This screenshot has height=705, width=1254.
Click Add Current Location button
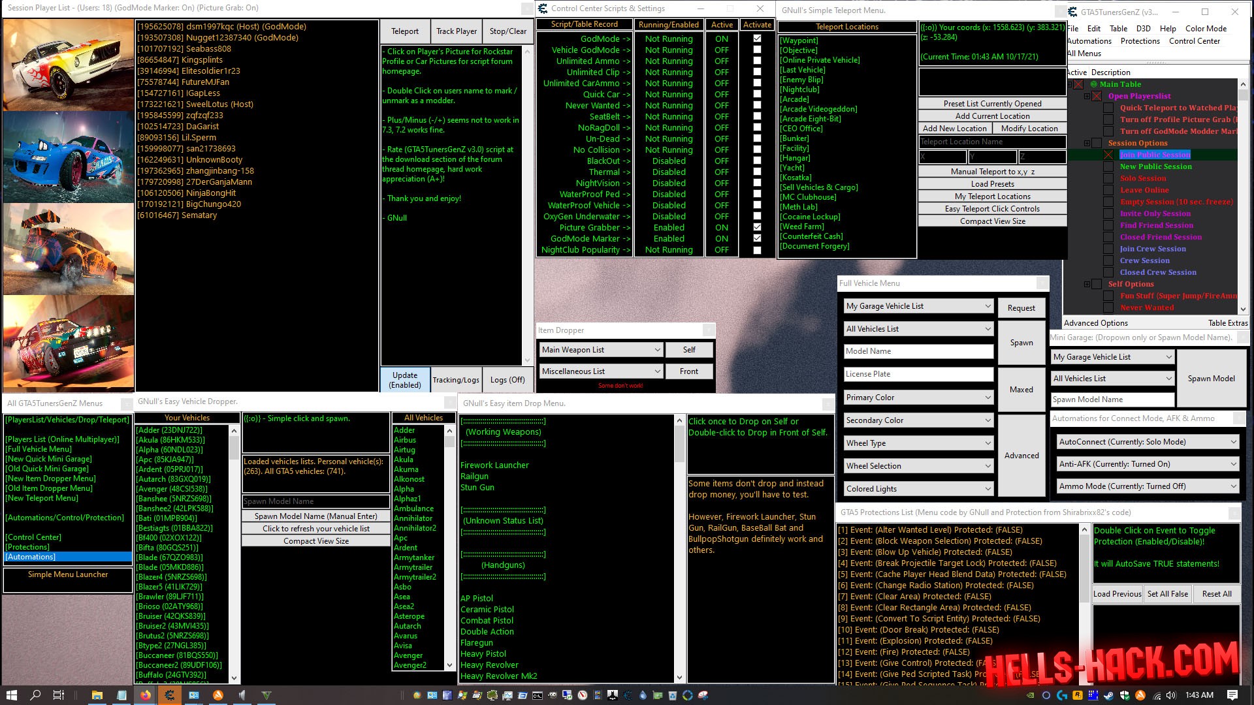pyautogui.click(x=992, y=116)
